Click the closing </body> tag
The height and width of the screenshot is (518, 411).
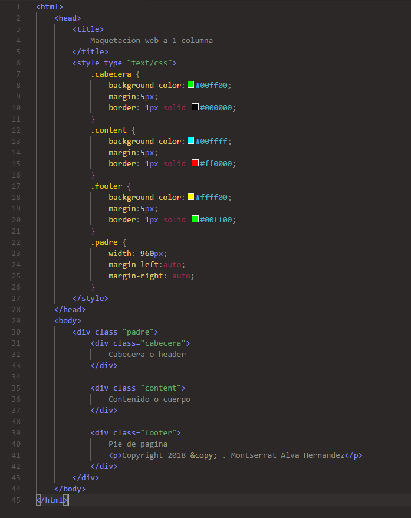click(x=70, y=489)
